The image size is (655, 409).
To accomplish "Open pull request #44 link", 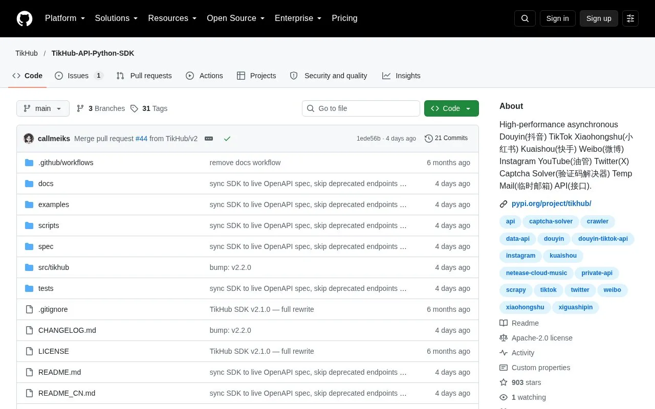I will (141, 139).
